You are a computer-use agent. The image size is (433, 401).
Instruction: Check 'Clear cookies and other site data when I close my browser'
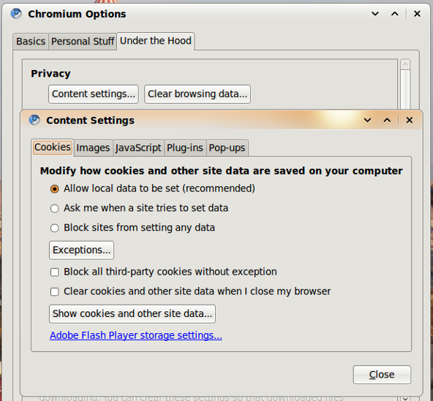(x=55, y=291)
